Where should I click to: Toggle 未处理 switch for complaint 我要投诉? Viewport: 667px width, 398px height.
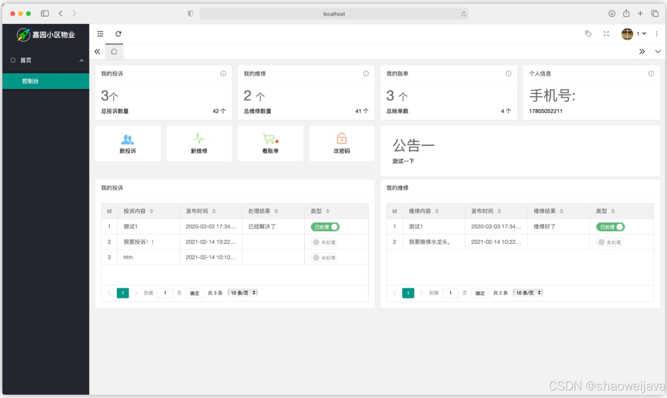tap(324, 242)
